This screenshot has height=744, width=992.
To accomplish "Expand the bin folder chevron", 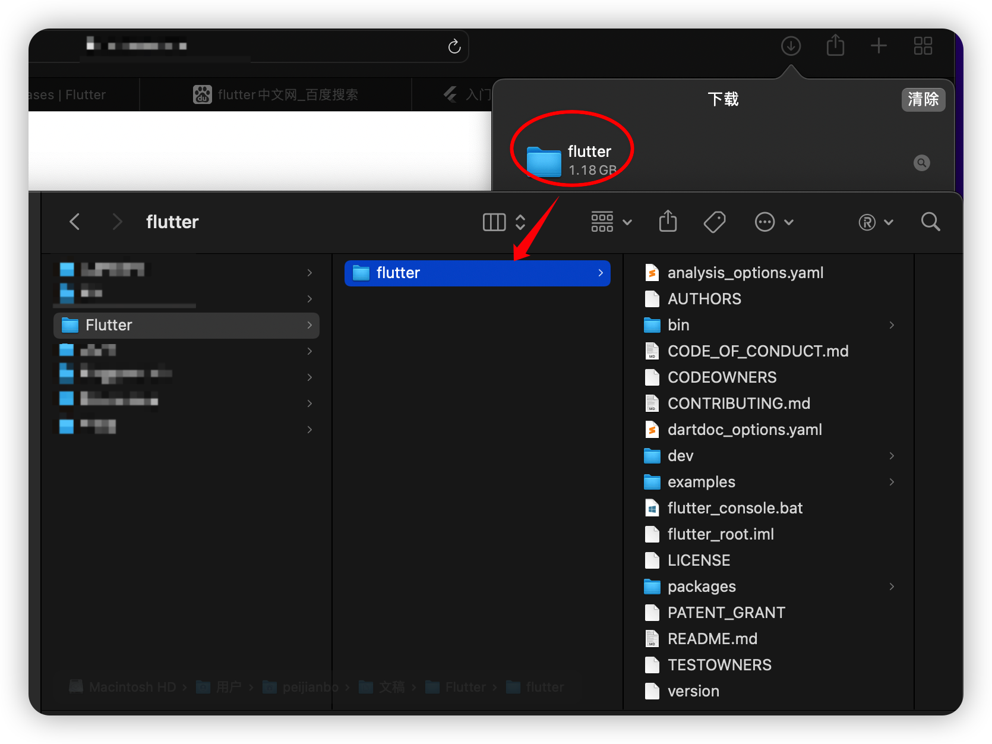I will click(892, 325).
